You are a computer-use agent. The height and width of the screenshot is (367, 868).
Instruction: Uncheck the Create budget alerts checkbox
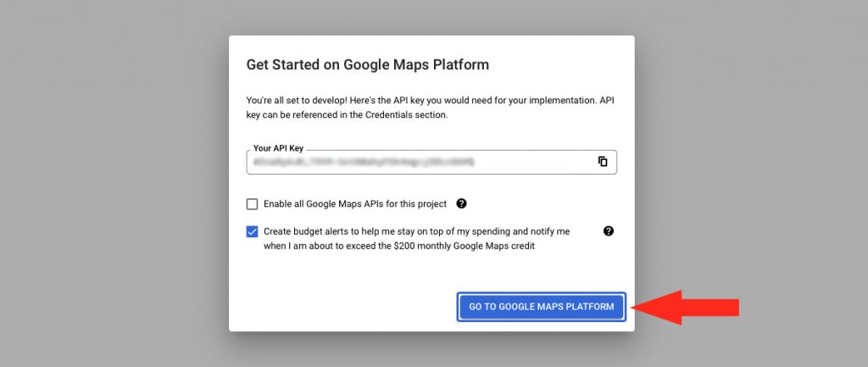tap(253, 231)
